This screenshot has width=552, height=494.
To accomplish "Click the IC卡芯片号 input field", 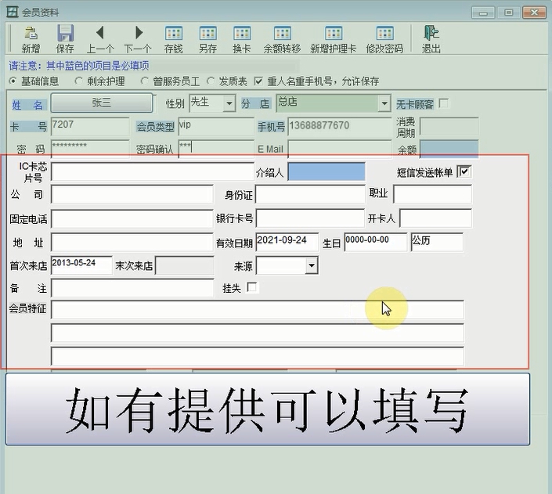I will click(153, 171).
